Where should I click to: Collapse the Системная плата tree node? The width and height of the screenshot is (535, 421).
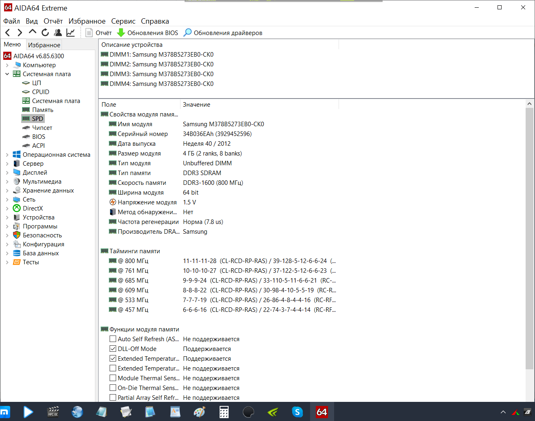pyautogui.click(x=7, y=74)
